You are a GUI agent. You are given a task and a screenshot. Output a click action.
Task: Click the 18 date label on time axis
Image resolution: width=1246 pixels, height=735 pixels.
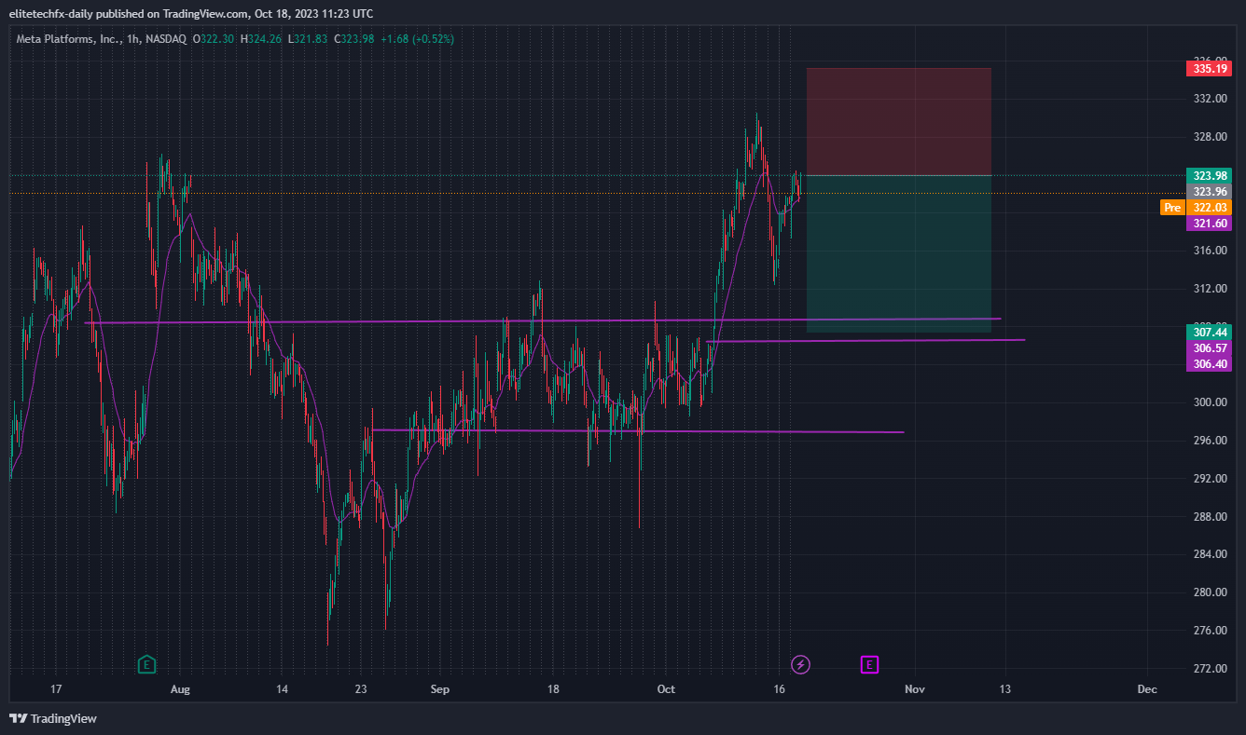tap(553, 689)
